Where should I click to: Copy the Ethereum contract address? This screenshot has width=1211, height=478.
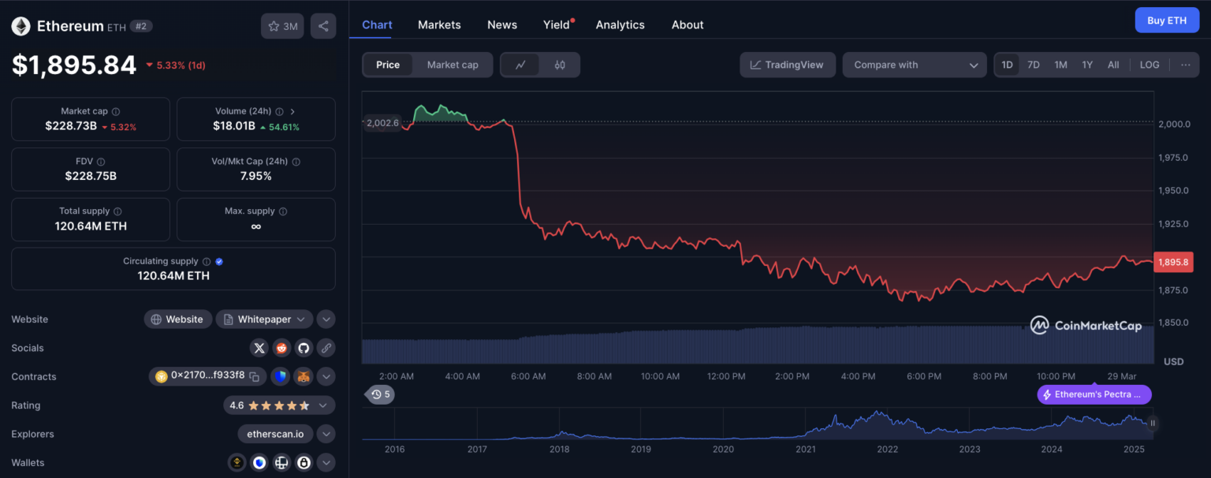click(255, 376)
